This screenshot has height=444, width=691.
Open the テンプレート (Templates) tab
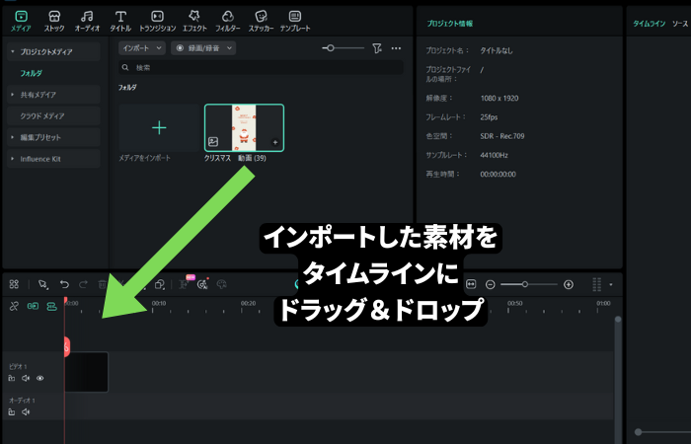tap(295, 21)
